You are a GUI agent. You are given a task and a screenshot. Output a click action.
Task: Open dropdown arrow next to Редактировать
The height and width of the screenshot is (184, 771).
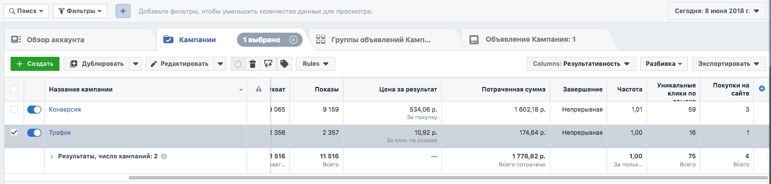coord(220,64)
